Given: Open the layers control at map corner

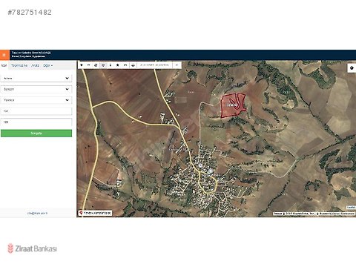Looking at the screenshot, I should point(352,68).
